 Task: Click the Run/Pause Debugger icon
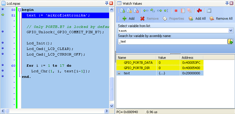[x=129, y=11]
